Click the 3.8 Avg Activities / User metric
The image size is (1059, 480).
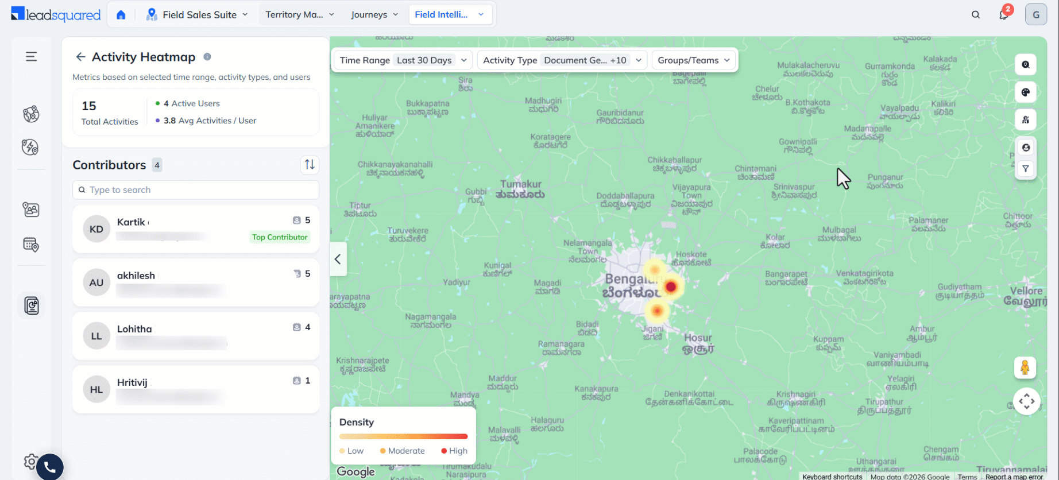[x=206, y=121]
